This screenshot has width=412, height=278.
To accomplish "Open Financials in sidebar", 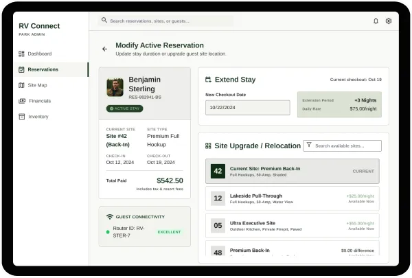I will coord(51,101).
